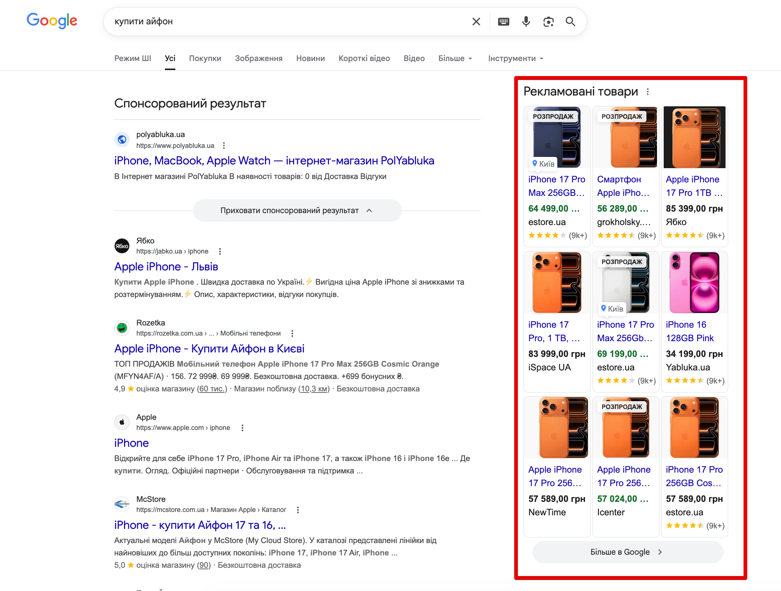This screenshot has width=781, height=591.
Task: Expand the Інструменти dropdown
Action: point(516,58)
